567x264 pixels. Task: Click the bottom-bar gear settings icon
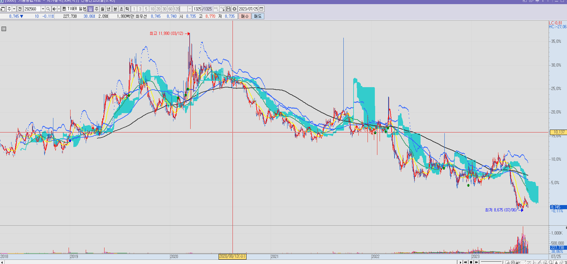[x=513, y=262]
